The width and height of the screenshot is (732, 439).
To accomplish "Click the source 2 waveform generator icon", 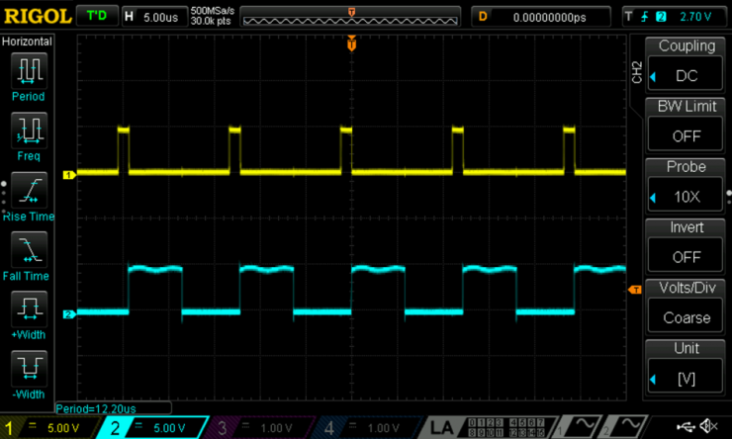I will pos(624,427).
